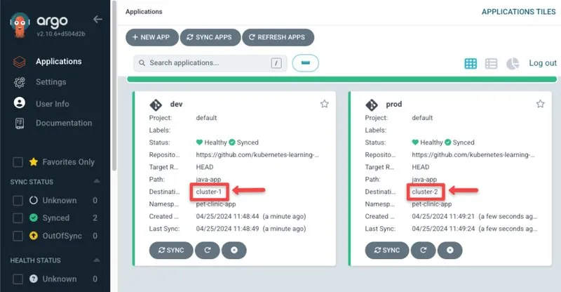Open Settings in the sidebar
Viewport: 561px width, 292px height.
(50, 82)
